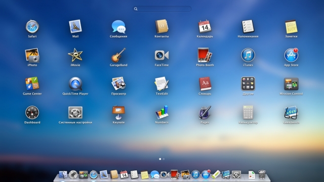
Task: Select the first Launchpad page dot
Action: pos(160,159)
